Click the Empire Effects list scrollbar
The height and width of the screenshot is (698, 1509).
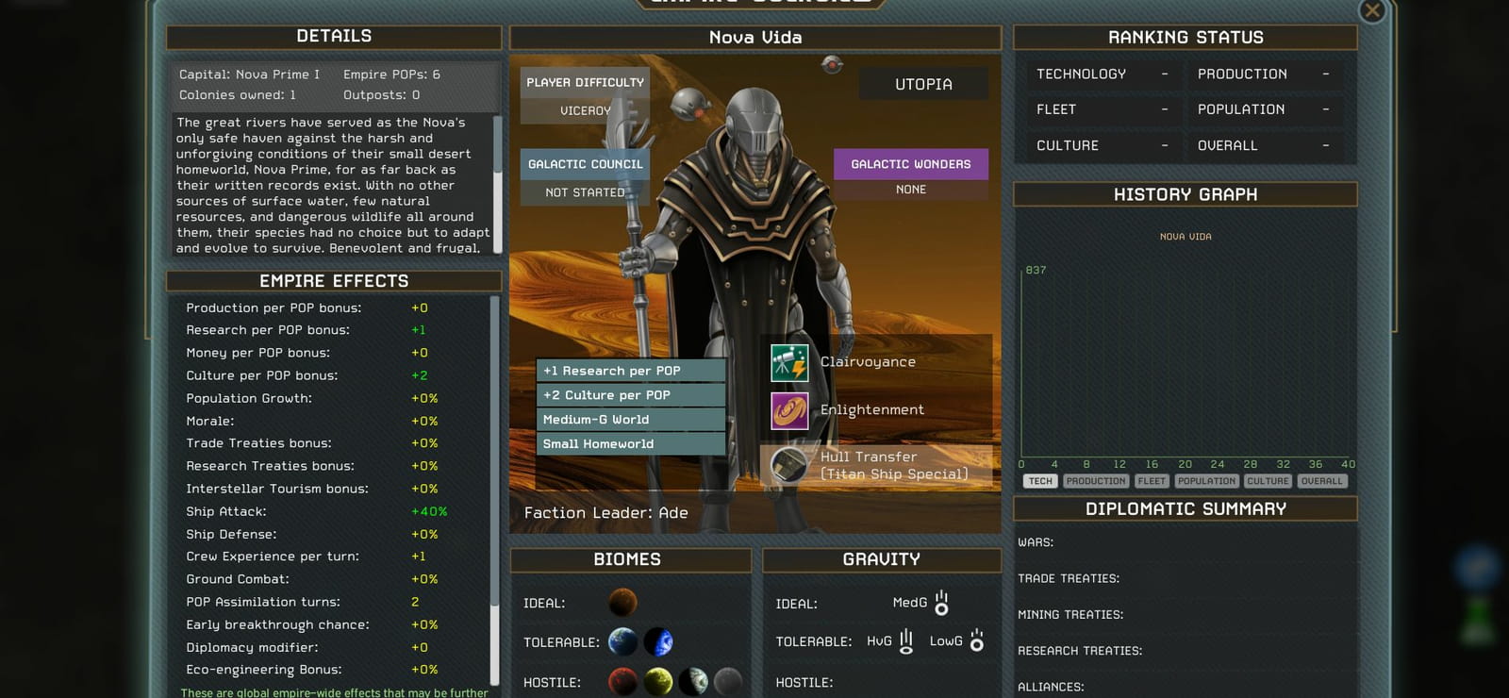(494, 490)
